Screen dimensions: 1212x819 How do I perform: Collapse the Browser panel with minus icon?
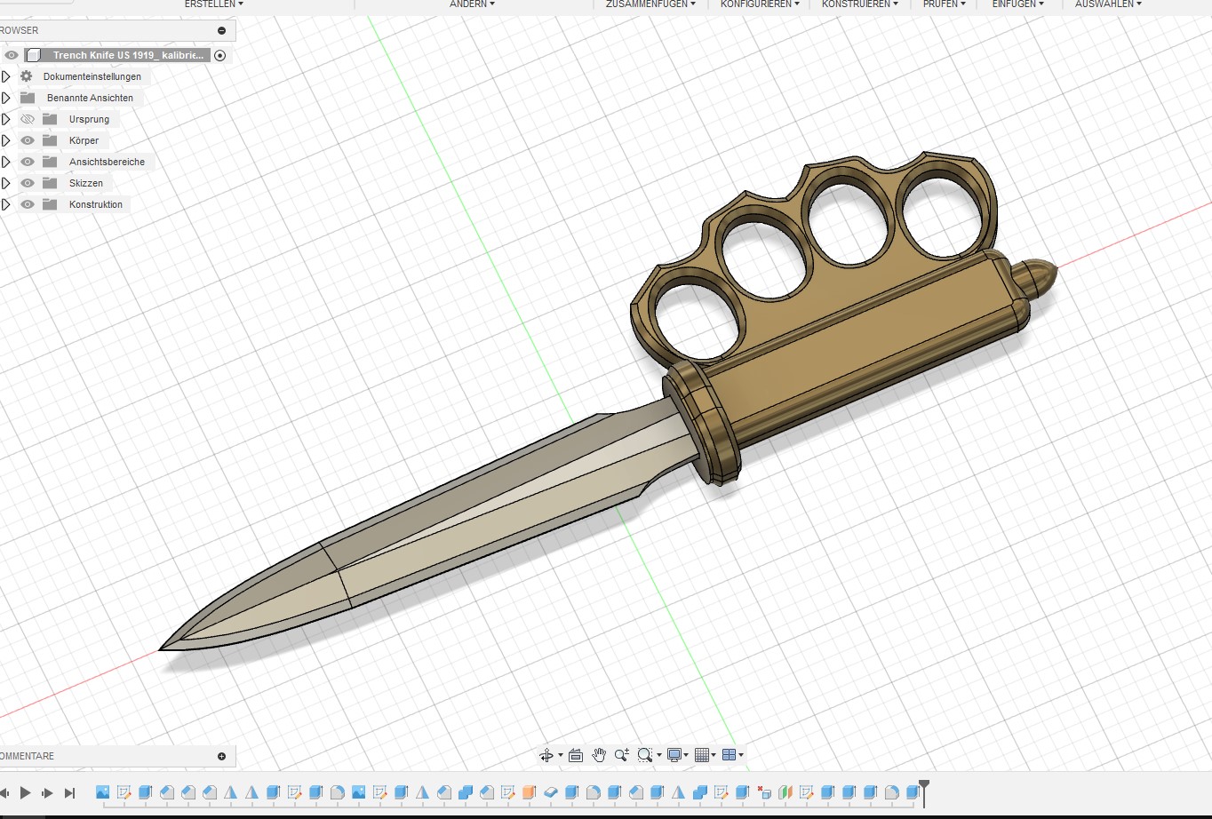pos(221,30)
